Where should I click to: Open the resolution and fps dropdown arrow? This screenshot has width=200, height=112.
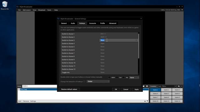coord(182,10)
